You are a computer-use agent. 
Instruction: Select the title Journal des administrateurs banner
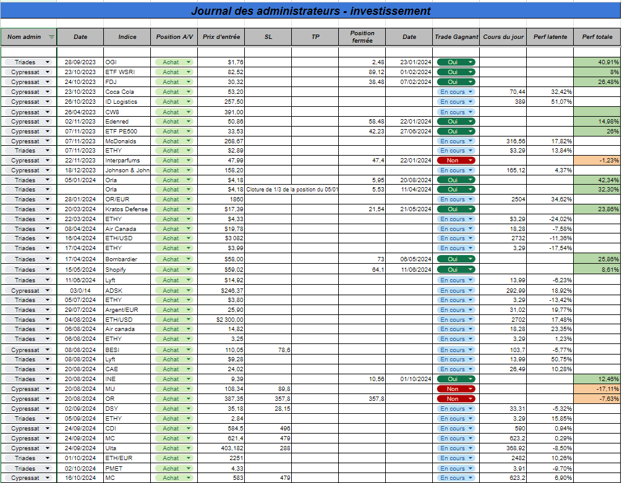click(x=310, y=10)
